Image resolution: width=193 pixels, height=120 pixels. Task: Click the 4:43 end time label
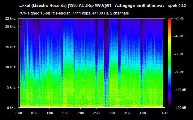pos(165,113)
